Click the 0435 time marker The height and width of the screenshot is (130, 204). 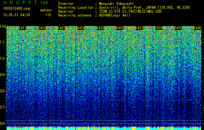[x=100, y=28]
